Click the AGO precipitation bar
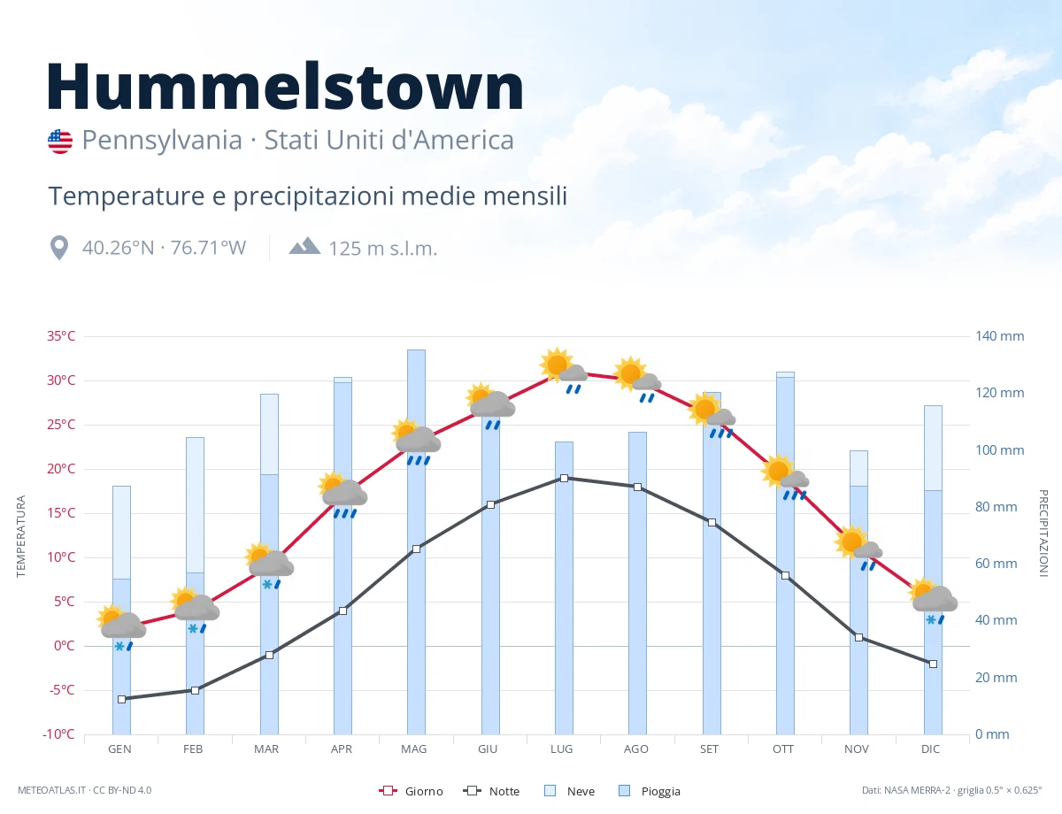1062x814 pixels. click(x=637, y=583)
